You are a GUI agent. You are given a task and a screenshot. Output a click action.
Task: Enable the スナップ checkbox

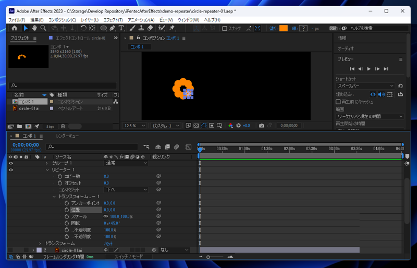225,29
